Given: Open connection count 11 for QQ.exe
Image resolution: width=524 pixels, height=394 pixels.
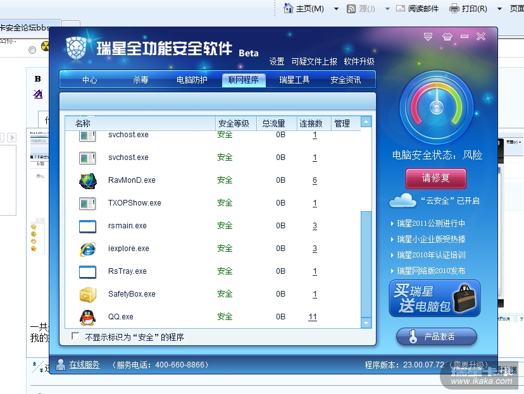Looking at the screenshot, I should coord(313,317).
